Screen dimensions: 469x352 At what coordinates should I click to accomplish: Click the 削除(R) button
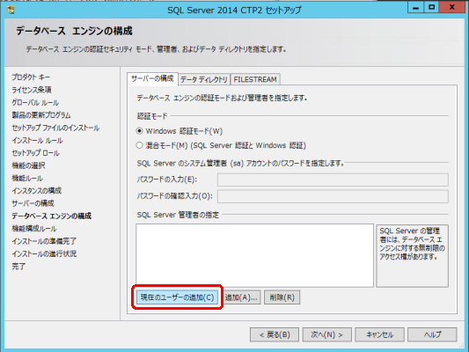[282, 297]
